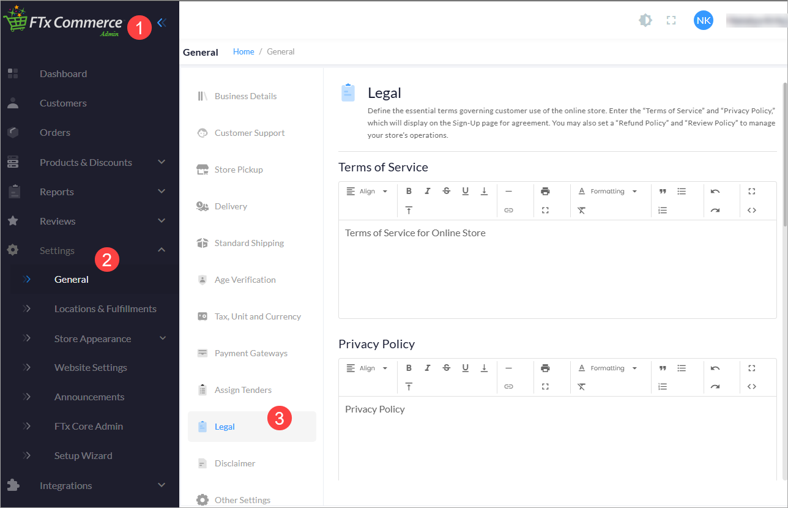
Task: Toggle dark mode theme icon in header
Action: click(645, 20)
